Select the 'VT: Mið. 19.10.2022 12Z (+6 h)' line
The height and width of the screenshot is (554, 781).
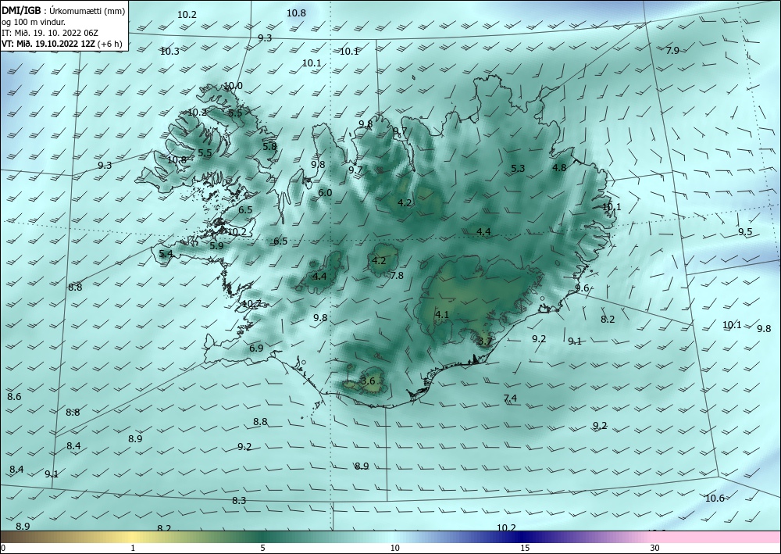coord(62,43)
